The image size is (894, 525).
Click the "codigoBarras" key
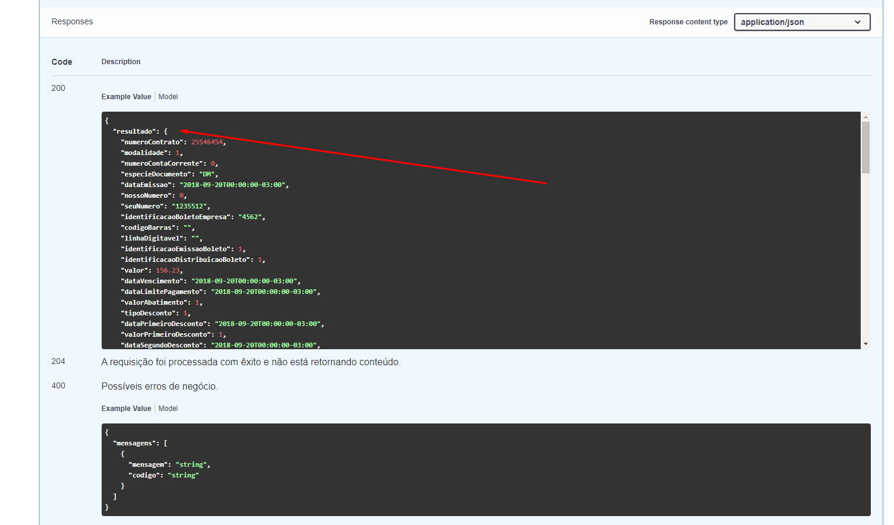pyautogui.click(x=148, y=227)
